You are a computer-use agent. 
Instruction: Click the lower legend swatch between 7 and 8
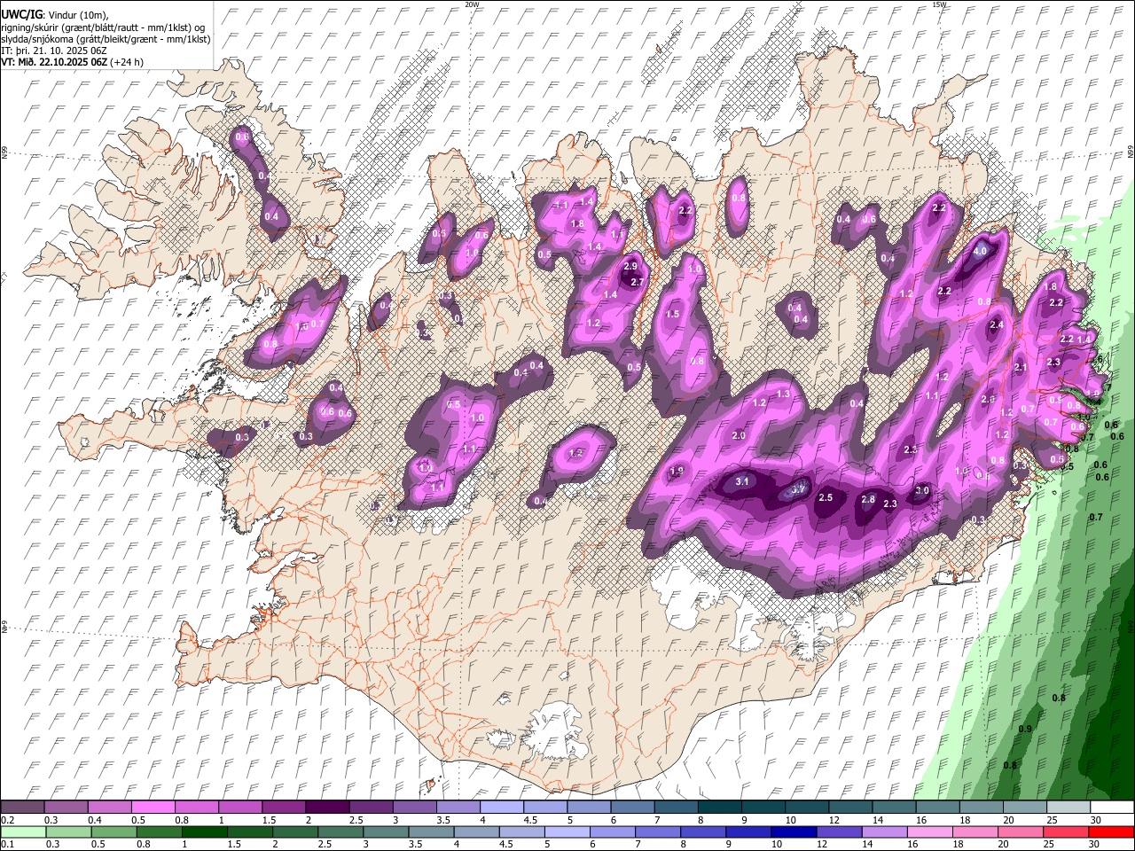point(656,832)
